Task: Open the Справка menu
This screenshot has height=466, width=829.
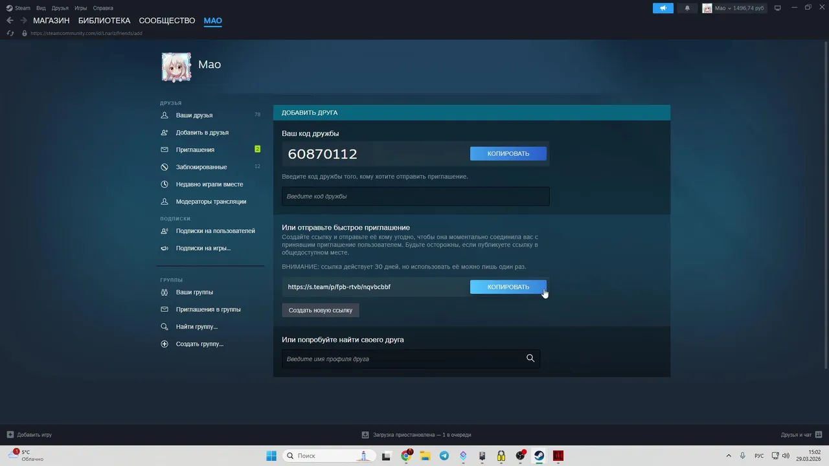Action: (x=103, y=8)
